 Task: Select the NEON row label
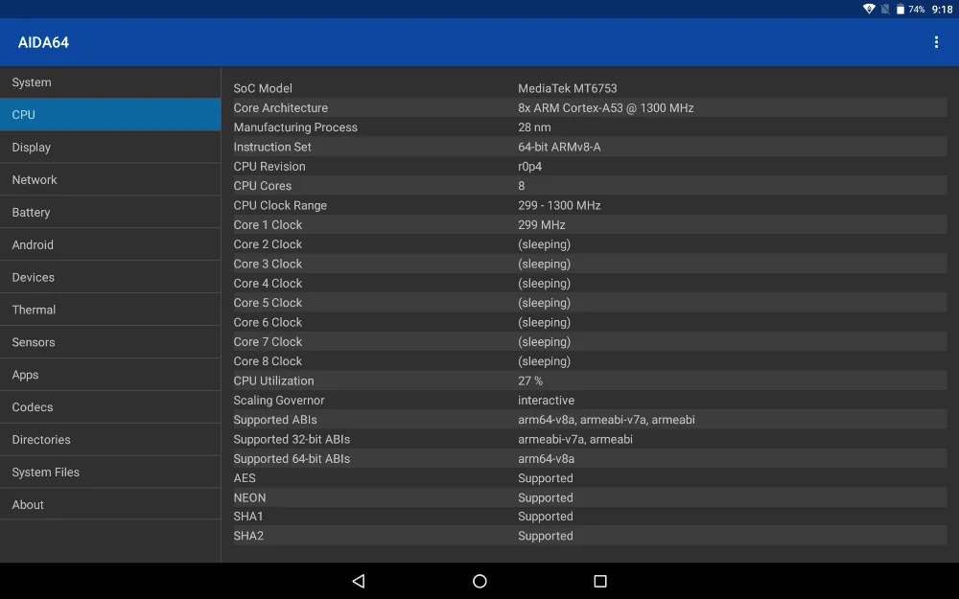(x=249, y=497)
